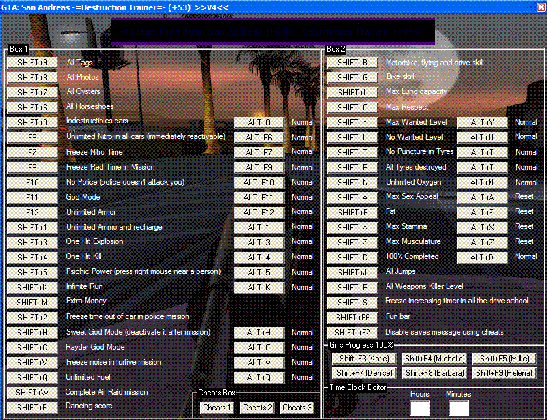The height and width of the screenshot is (420, 547).
Task: Click the ALT+Y button beside Max Wanted Level
Action: pyautogui.click(x=482, y=123)
